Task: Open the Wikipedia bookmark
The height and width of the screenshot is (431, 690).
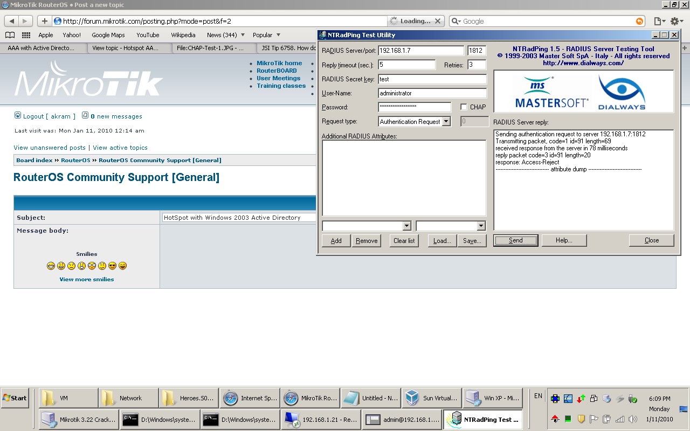Action: point(183,35)
